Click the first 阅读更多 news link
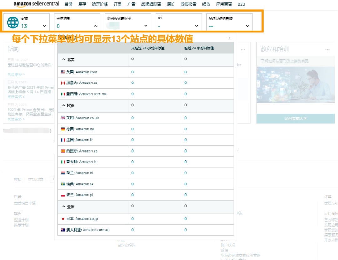 click(x=16, y=74)
